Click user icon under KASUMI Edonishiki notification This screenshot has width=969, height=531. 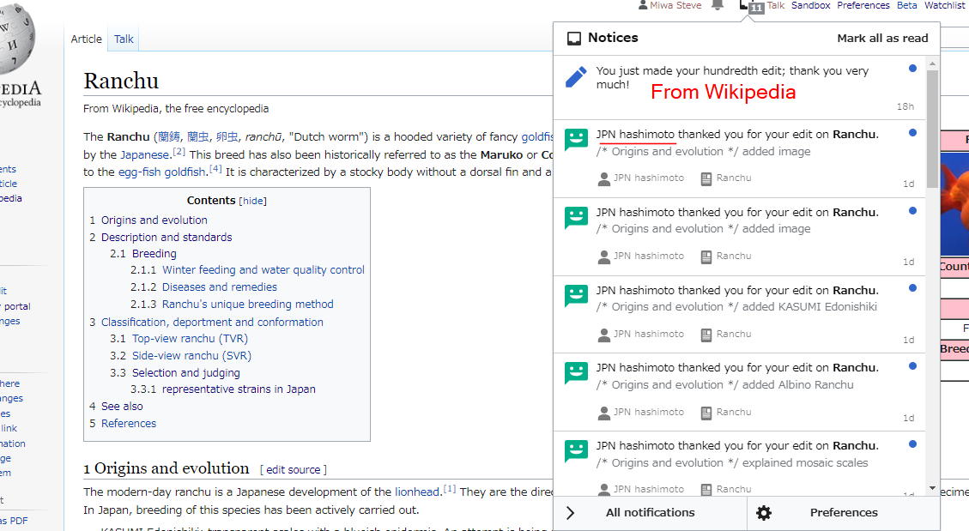tap(604, 334)
